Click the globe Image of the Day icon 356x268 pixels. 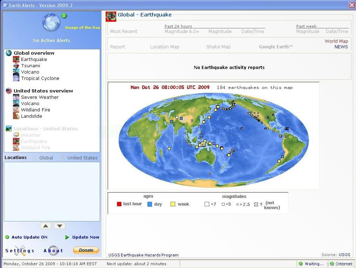point(51,23)
